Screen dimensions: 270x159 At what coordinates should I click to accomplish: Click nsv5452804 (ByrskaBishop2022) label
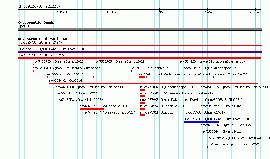(x=167, y=87)
